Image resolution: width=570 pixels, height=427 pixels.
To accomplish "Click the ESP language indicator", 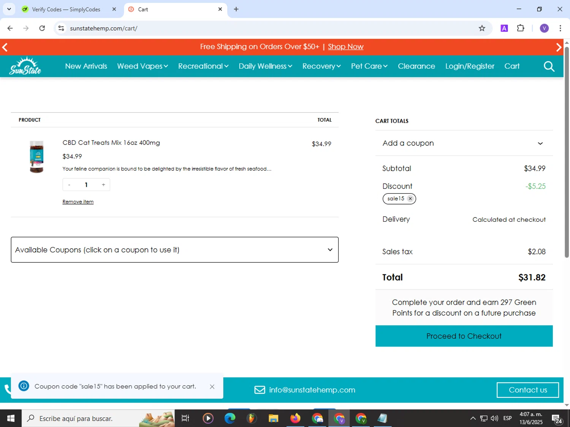I will click(x=507, y=418).
